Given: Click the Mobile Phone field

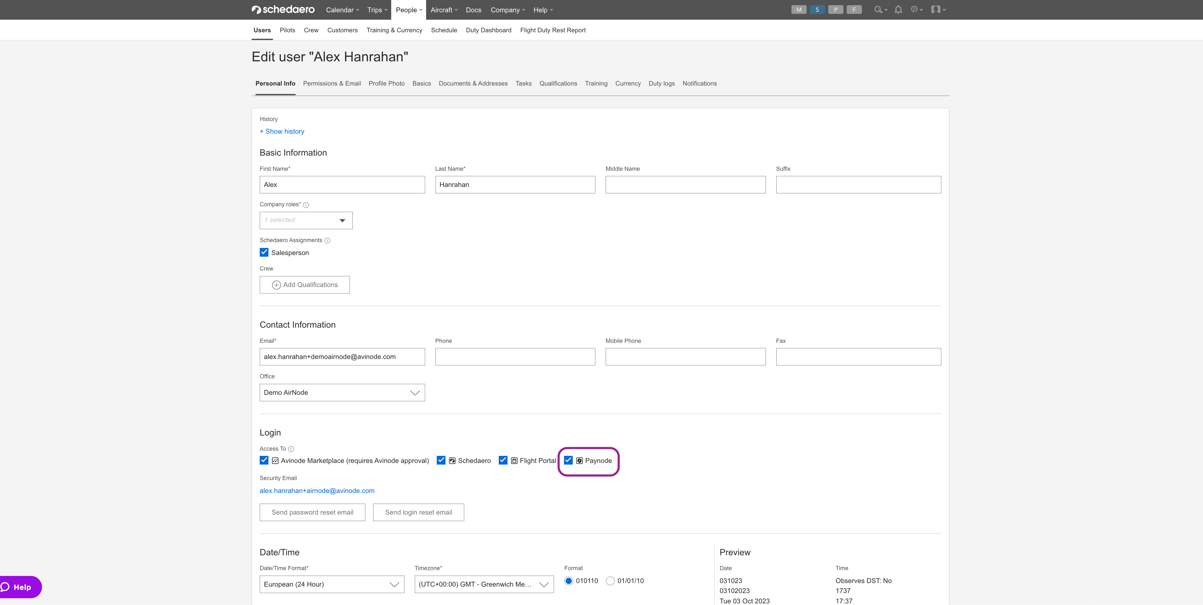Looking at the screenshot, I should (685, 357).
